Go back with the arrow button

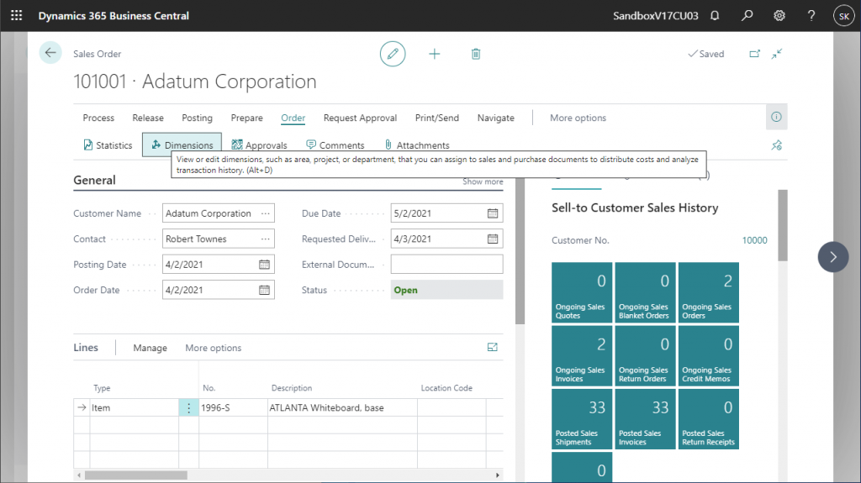click(50, 53)
